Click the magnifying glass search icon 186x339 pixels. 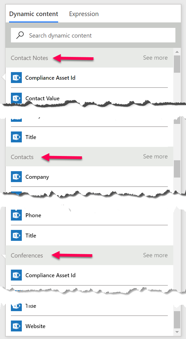[20, 35]
